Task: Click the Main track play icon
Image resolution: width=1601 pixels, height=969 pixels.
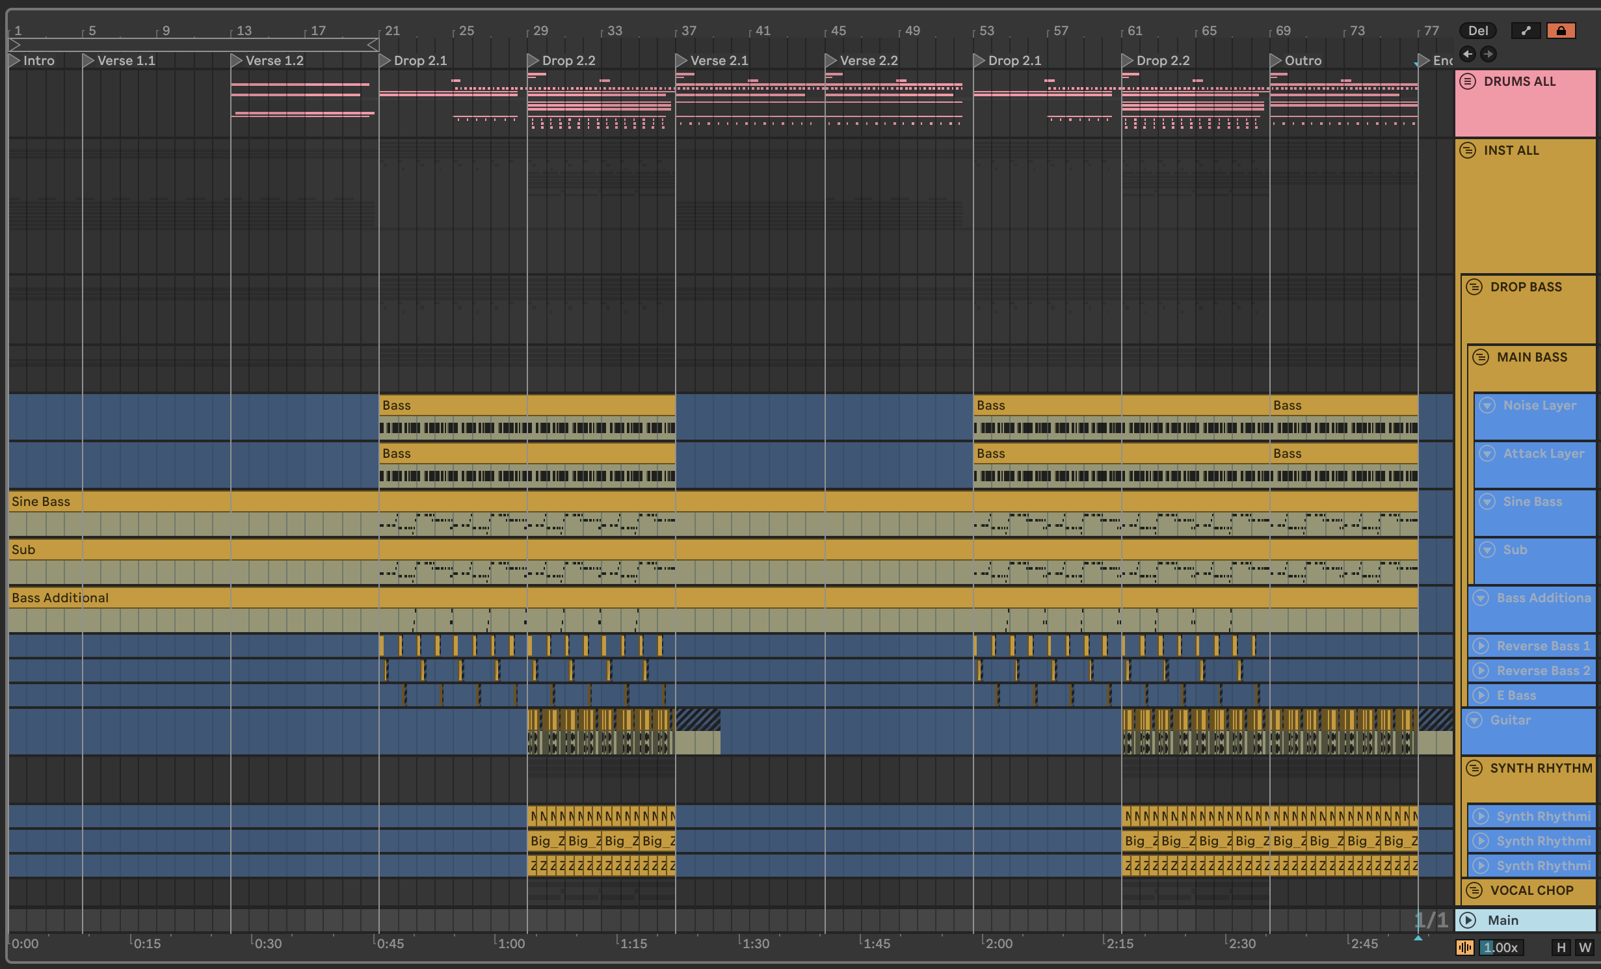Action: [1468, 920]
